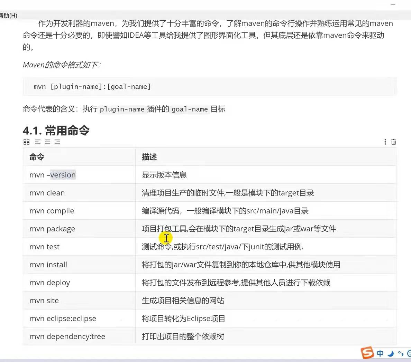Align table right using toolbar icon

57,142
